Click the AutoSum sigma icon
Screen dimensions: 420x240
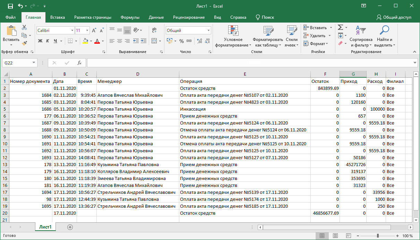tap(341, 27)
